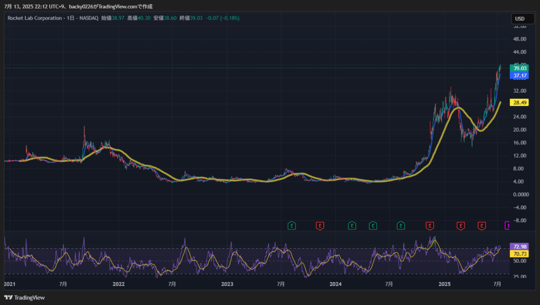The image size is (540, 305).
Task: Click the 20.00 price axis label
Action: (519, 130)
